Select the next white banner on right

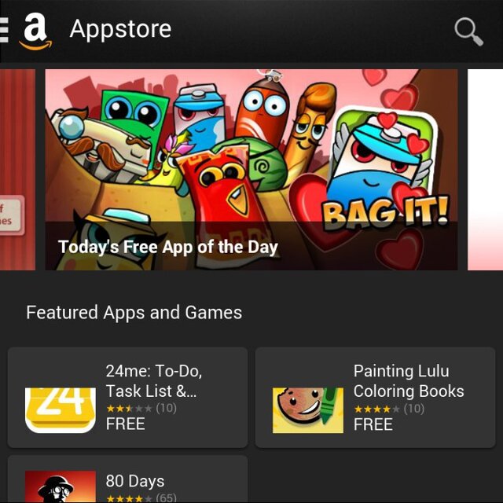coord(486,170)
